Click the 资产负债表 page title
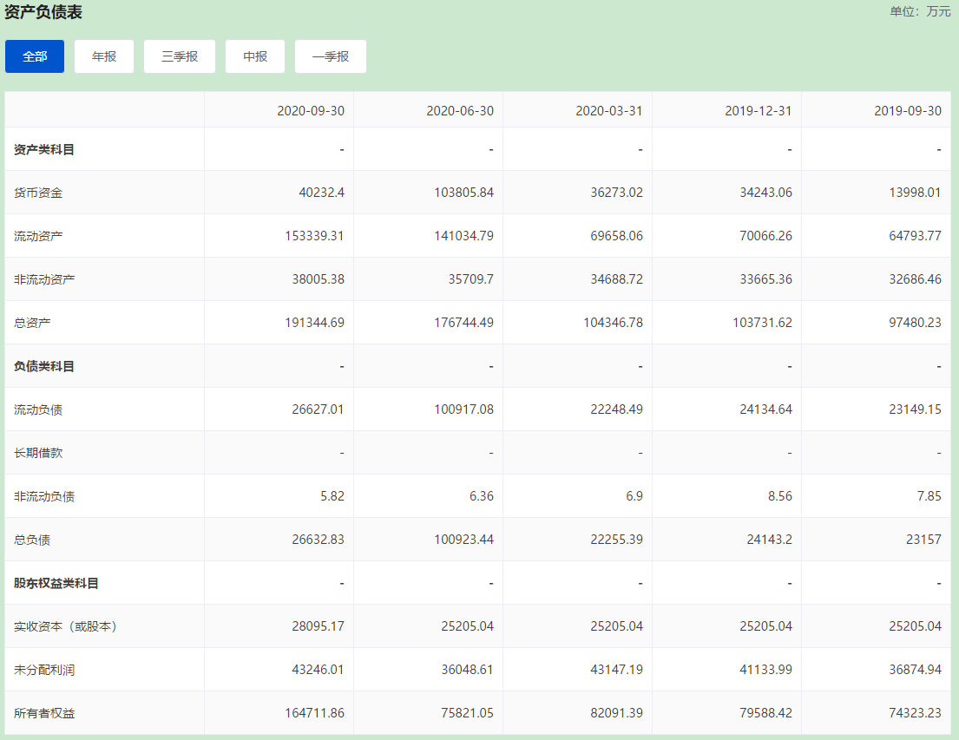 point(43,12)
